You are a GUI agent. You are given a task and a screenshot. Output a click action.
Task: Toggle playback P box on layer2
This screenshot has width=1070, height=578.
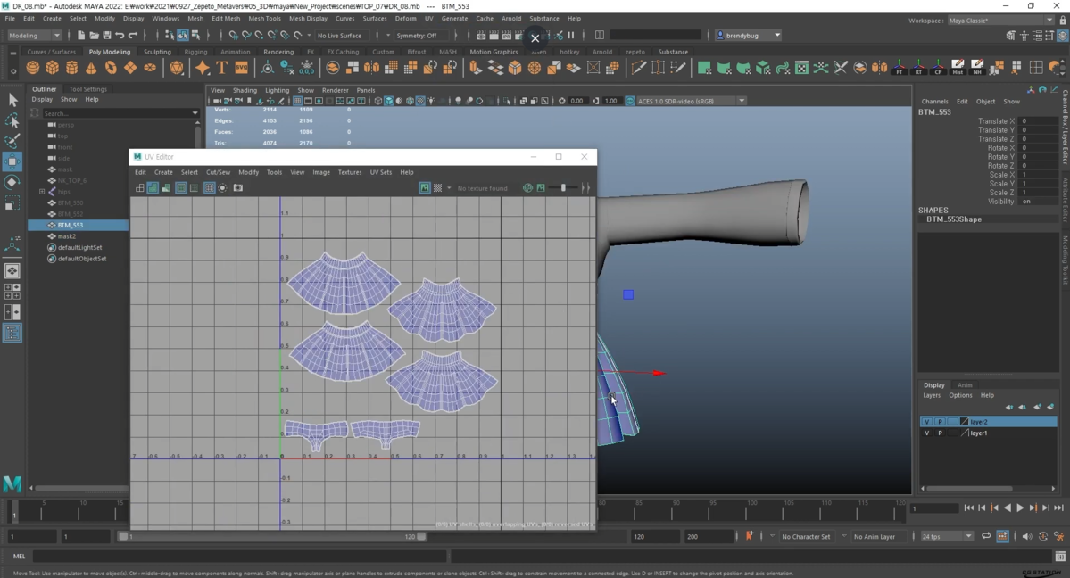[940, 422]
